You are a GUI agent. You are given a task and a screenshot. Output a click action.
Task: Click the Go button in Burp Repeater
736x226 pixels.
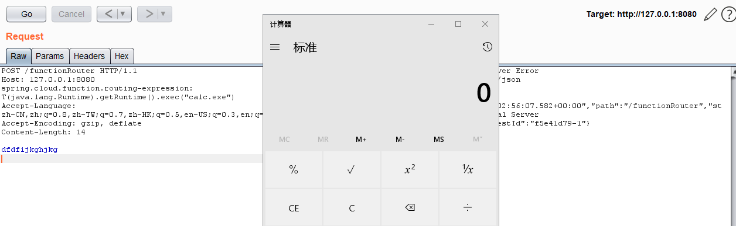(x=26, y=14)
